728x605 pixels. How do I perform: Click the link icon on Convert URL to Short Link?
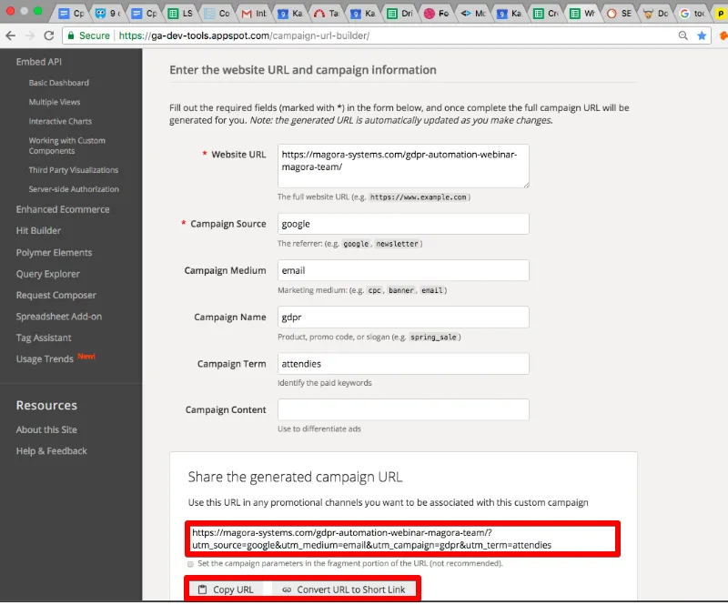click(287, 590)
